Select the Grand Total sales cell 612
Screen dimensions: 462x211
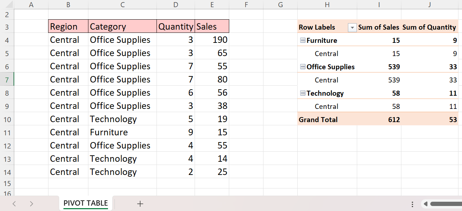pyautogui.click(x=379, y=120)
